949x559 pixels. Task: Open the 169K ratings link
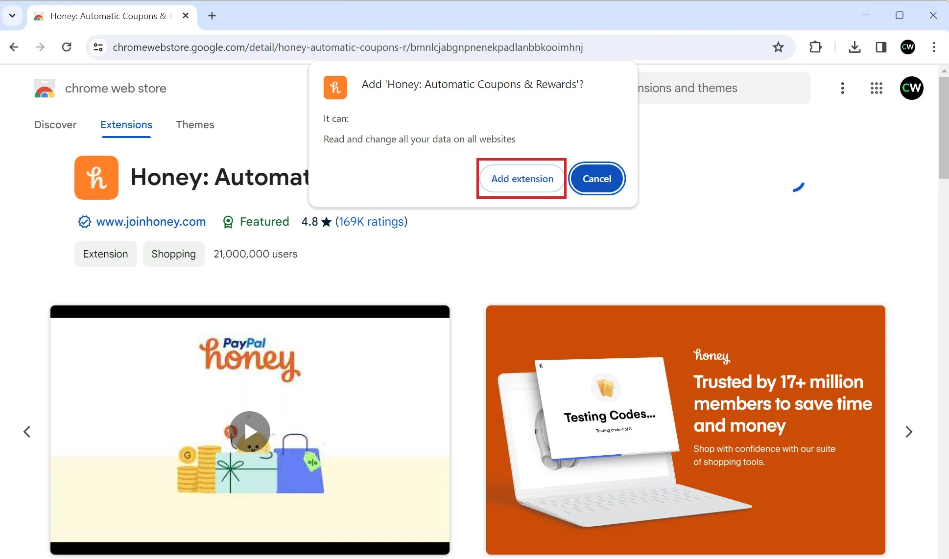tap(371, 222)
